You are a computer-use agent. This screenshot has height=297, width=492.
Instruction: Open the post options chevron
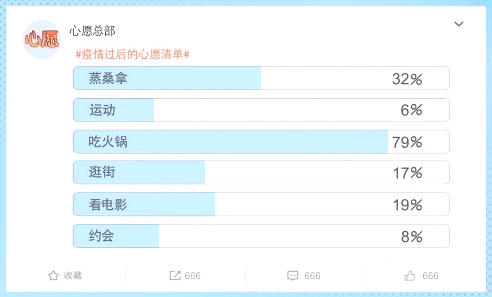(459, 24)
